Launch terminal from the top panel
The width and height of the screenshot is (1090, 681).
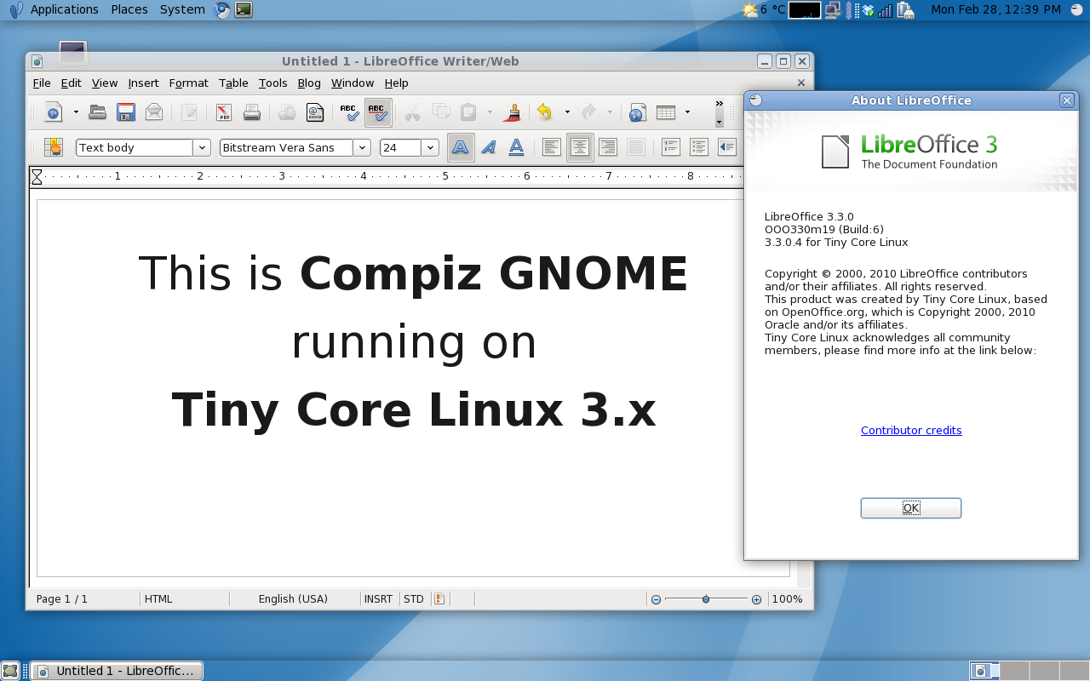(x=244, y=10)
